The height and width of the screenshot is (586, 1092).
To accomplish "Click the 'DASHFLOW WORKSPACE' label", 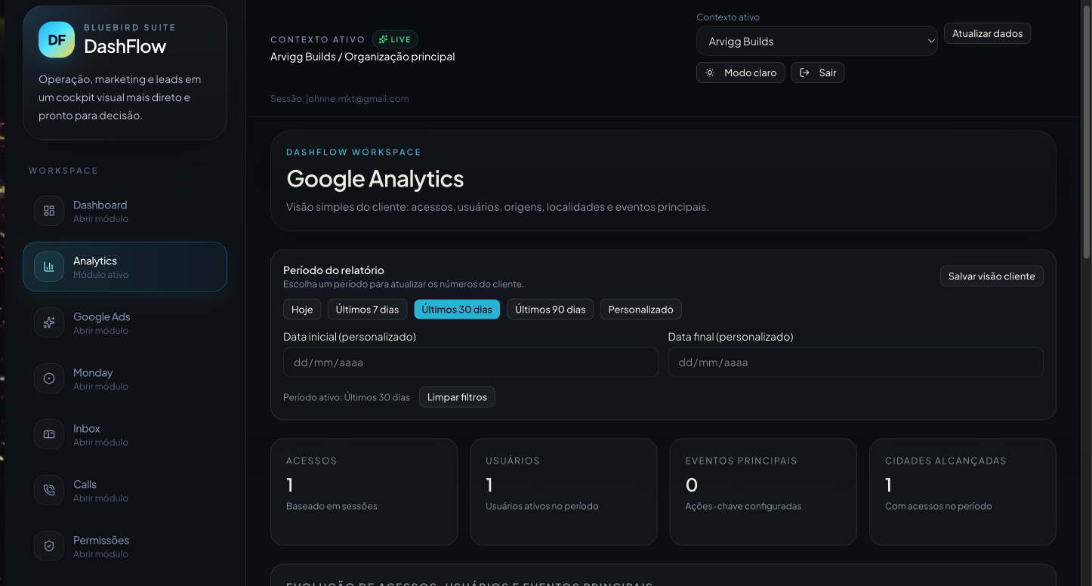I will [353, 153].
